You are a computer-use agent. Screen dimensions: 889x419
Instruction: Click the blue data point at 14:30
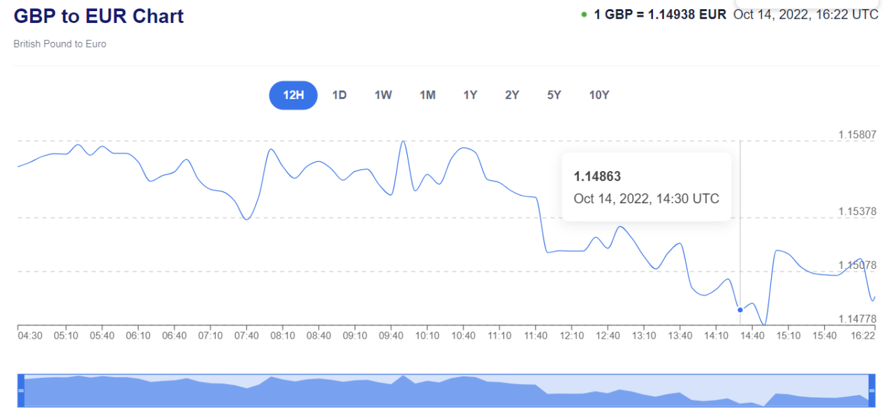[x=740, y=310]
